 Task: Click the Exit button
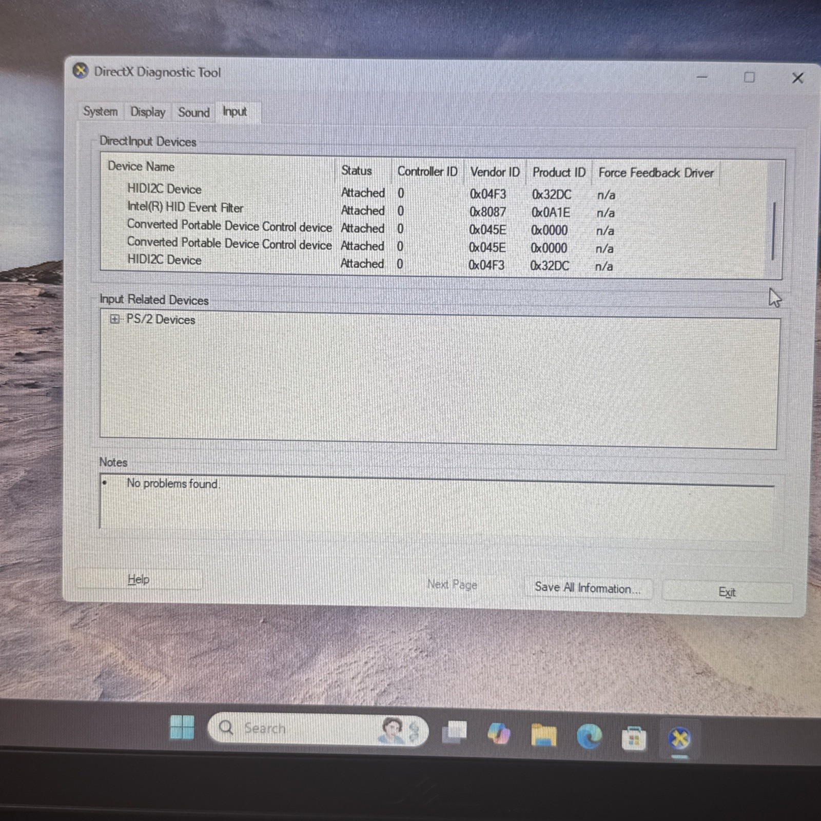pyautogui.click(x=727, y=592)
